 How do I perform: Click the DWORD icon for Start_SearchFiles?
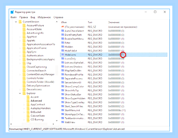[x=63, y=106]
